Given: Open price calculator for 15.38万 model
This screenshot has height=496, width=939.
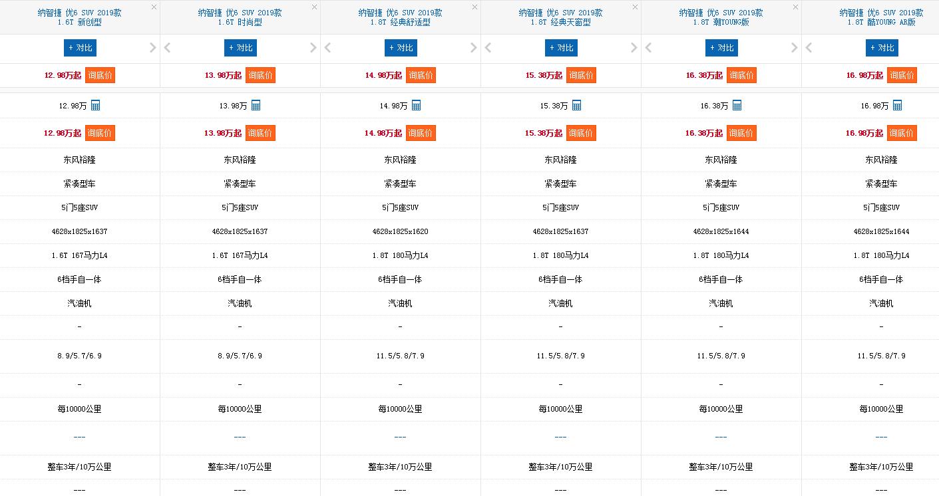Looking at the screenshot, I should [576, 105].
